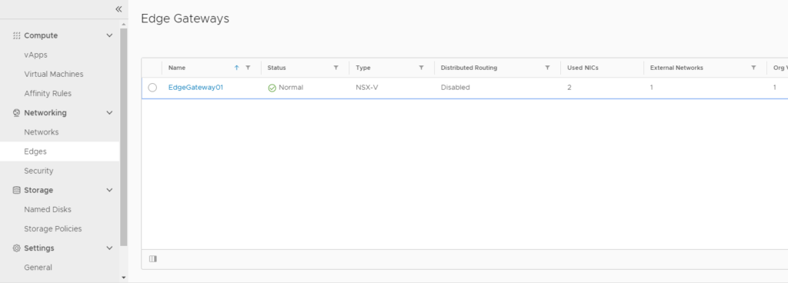The height and width of the screenshot is (283, 788).
Task: Collapse the Storage section chevron
Action: (x=109, y=190)
